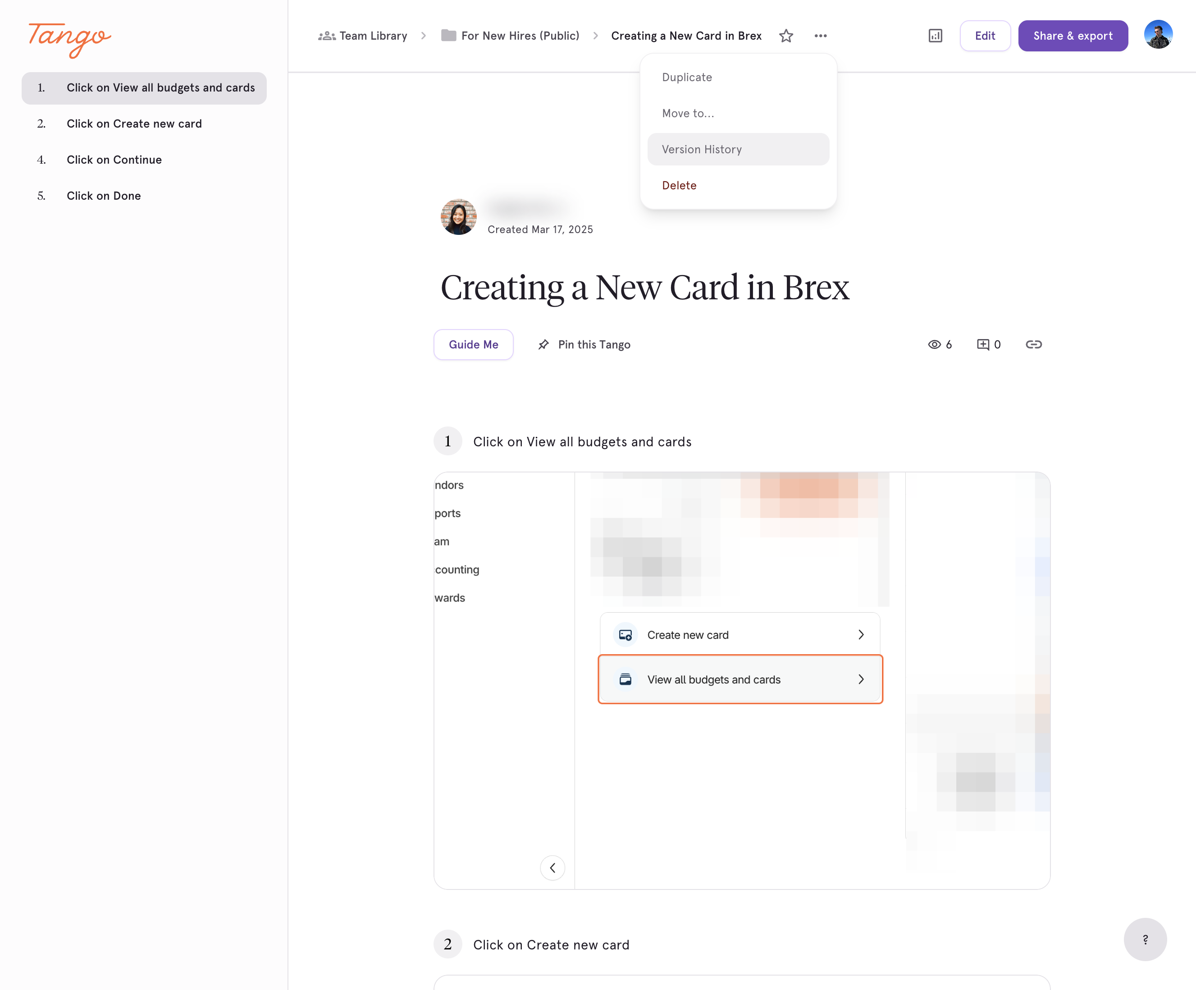Click step 2 heading Create new card
This screenshot has width=1196, height=990.
[x=551, y=944]
